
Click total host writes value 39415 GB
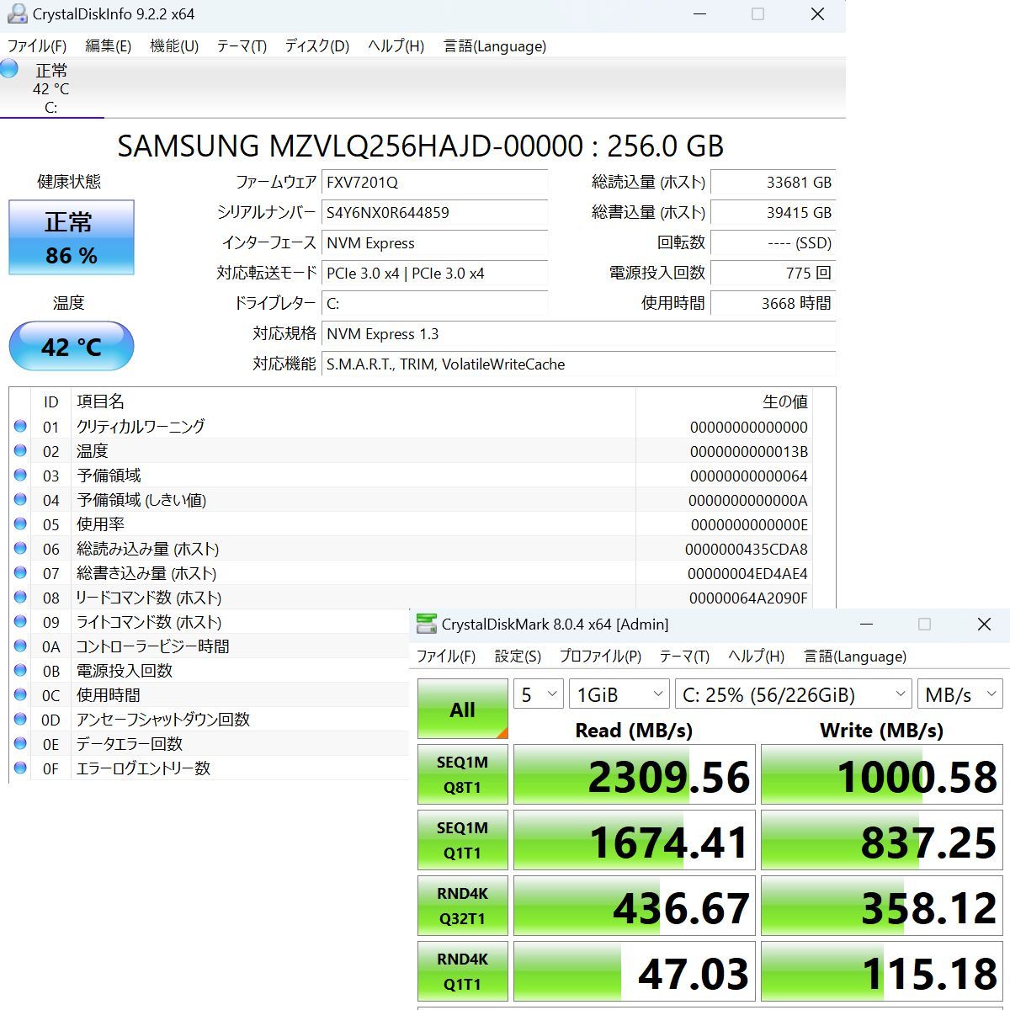click(x=773, y=213)
